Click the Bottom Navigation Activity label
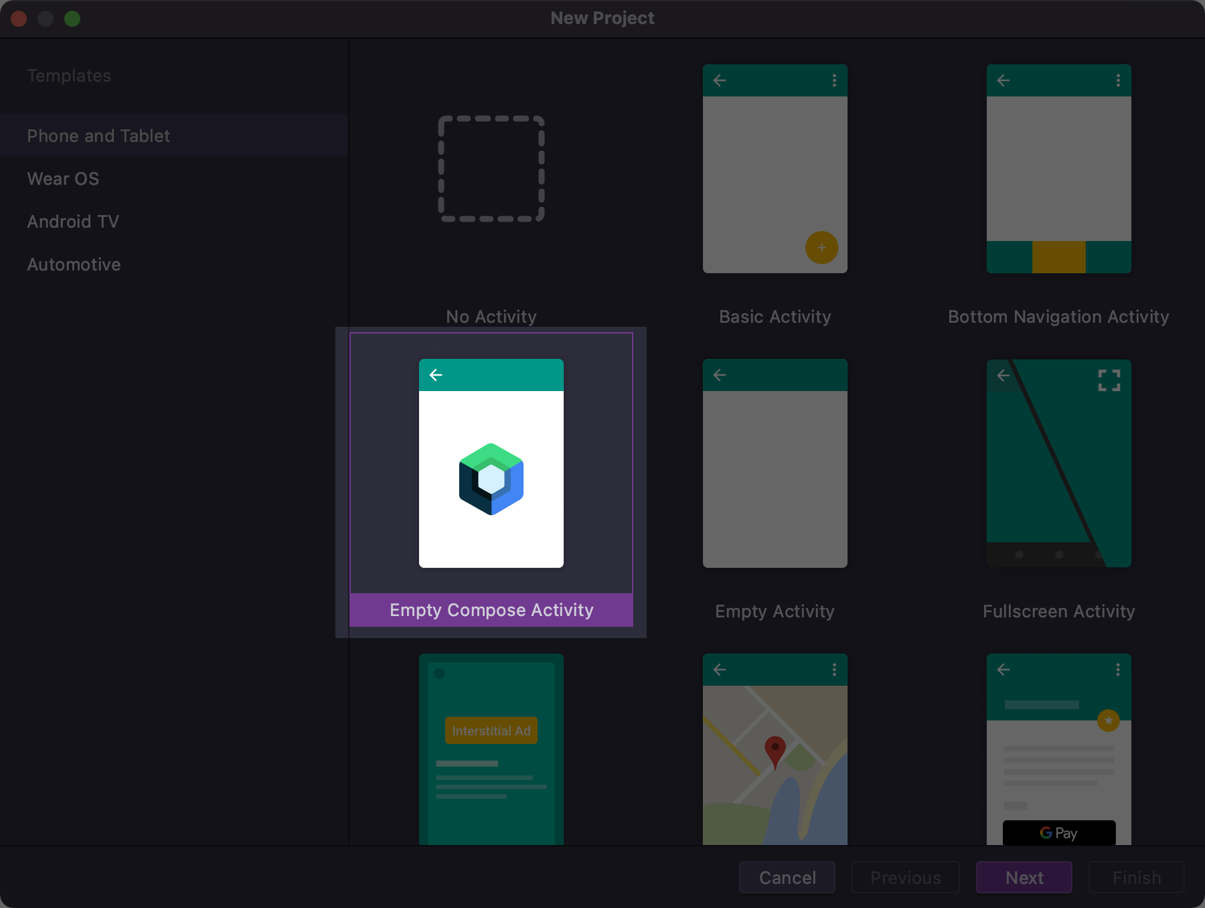This screenshot has width=1205, height=908. click(1059, 317)
